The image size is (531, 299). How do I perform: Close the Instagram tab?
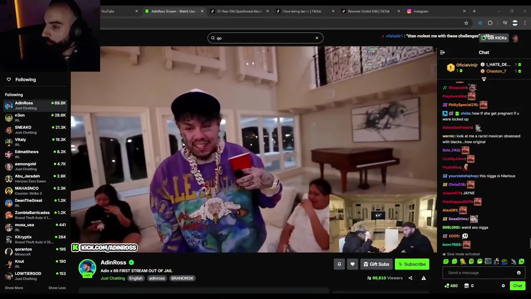[464, 11]
